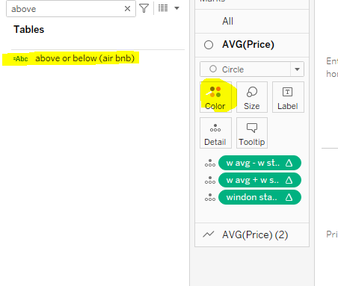This screenshot has height=286, width=338.
Task: Clear the search text with X
Action: [x=127, y=9]
